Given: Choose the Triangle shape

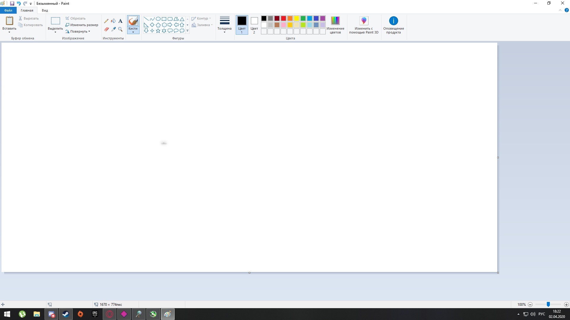Looking at the screenshot, I should tap(182, 19).
